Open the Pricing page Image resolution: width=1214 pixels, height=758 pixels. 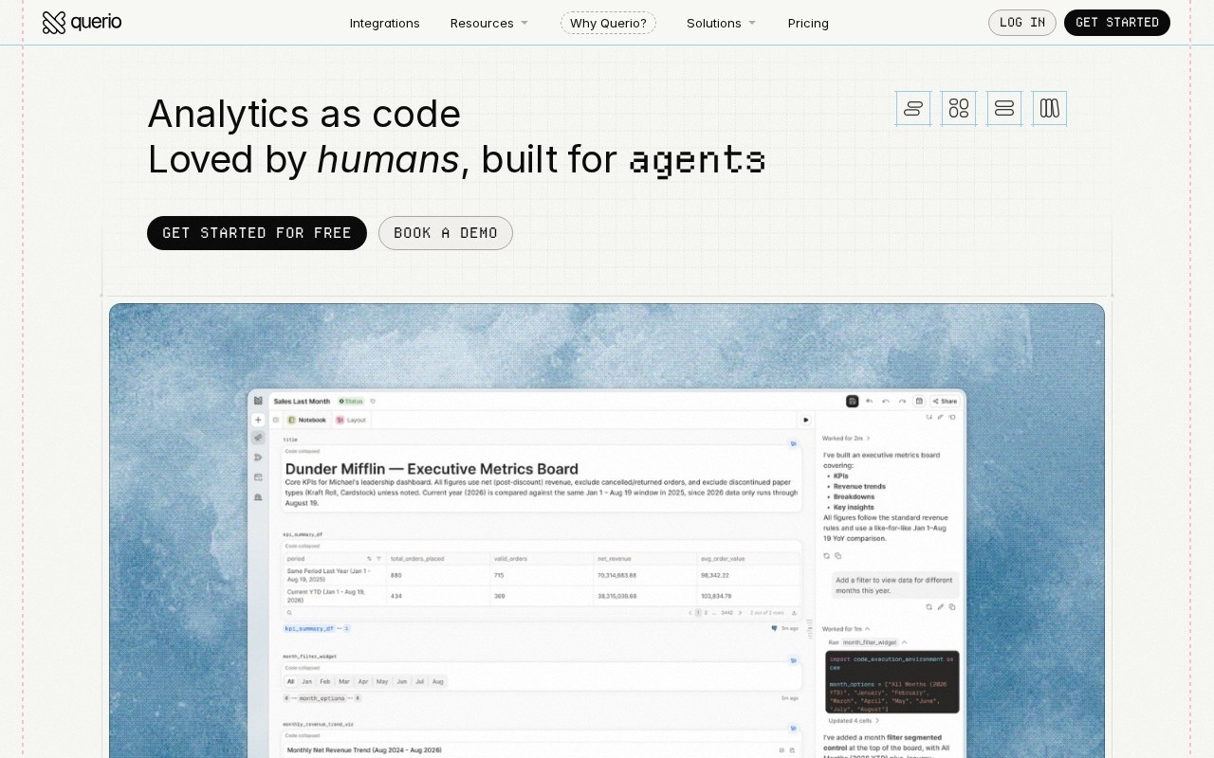[x=808, y=23]
